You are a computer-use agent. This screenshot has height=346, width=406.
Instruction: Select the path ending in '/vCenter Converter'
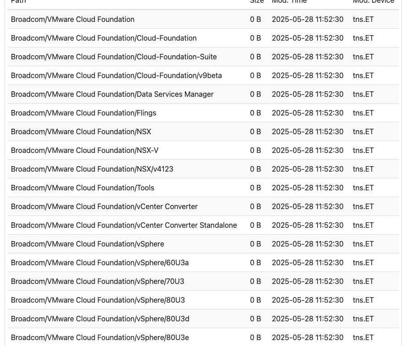coord(104,207)
